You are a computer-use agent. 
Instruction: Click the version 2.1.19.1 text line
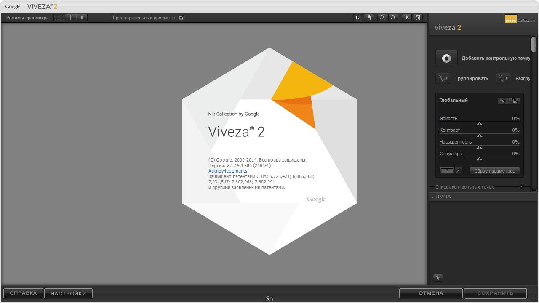(240, 165)
